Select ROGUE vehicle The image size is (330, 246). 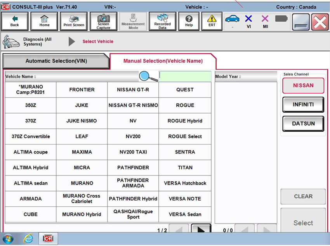185,105
